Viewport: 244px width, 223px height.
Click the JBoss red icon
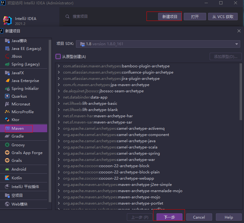(x=7, y=56)
